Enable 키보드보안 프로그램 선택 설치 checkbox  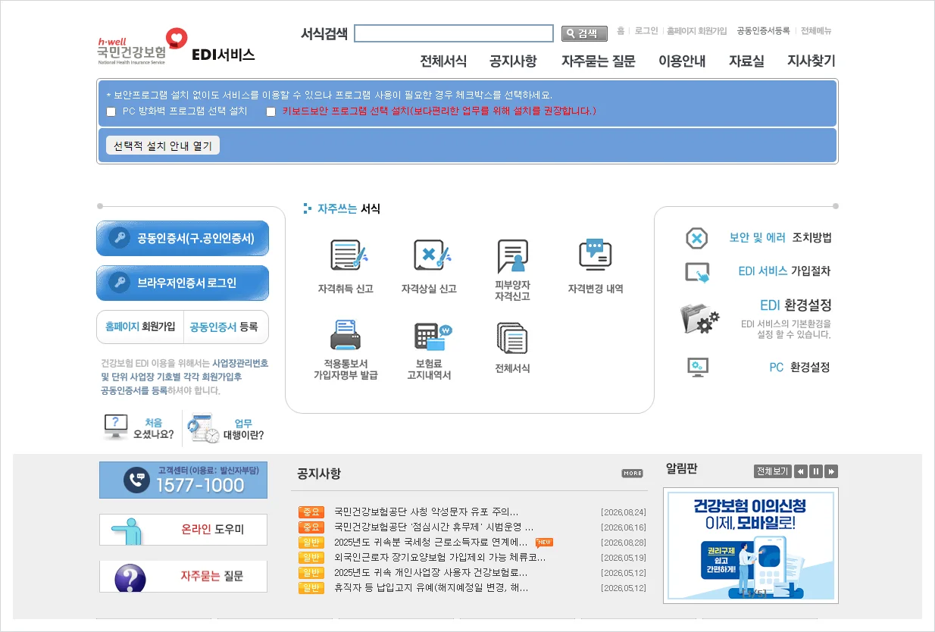point(270,112)
